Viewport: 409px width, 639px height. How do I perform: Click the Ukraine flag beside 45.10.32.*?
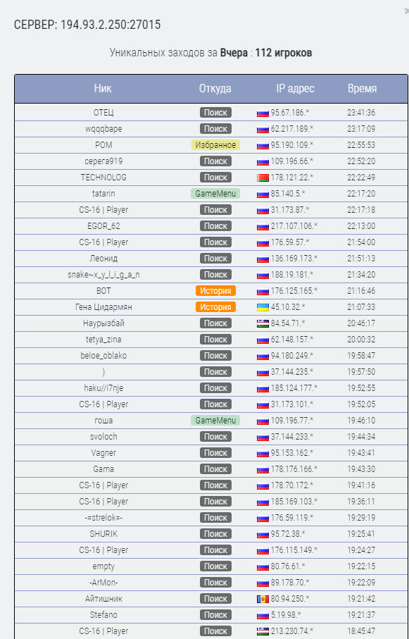pyautogui.click(x=263, y=307)
